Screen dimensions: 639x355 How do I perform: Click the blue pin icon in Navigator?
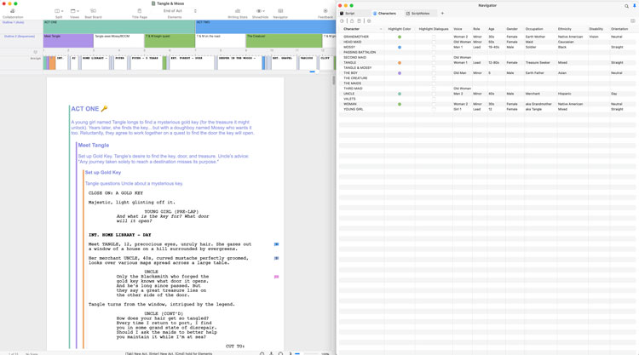click(635, 6)
